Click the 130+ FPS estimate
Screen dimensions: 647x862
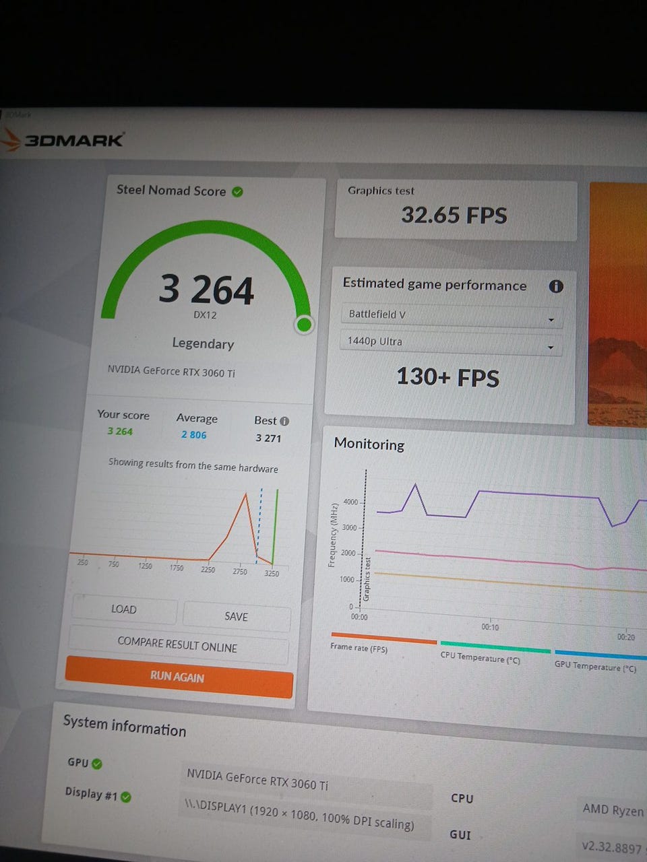click(448, 377)
